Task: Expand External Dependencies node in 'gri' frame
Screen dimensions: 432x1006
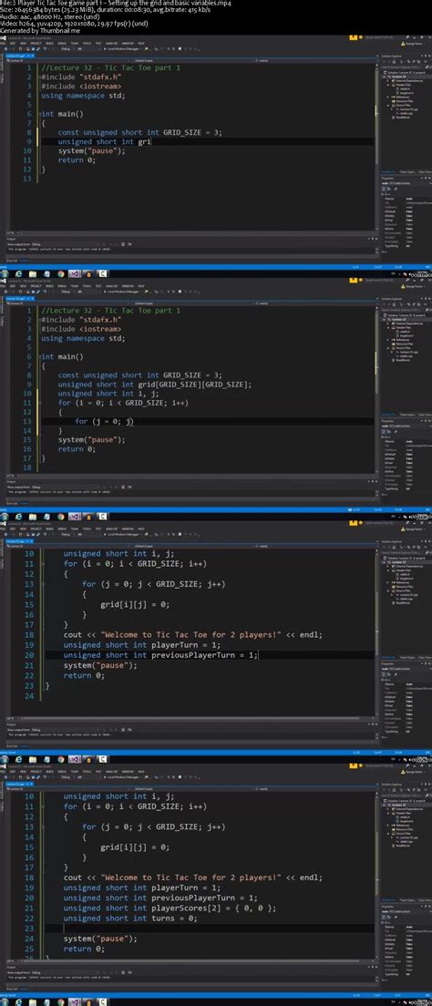Action: 387,81
